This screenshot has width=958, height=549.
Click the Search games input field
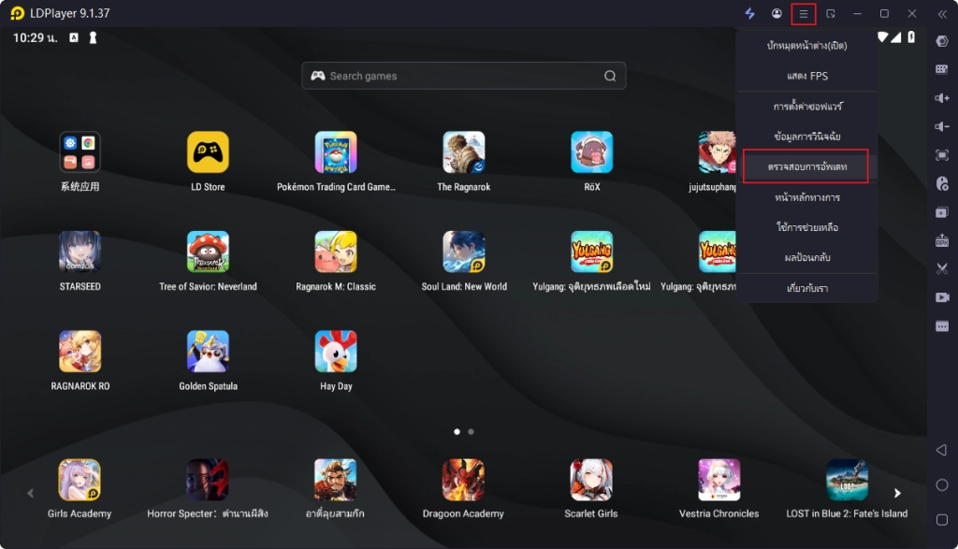pos(463,76)
